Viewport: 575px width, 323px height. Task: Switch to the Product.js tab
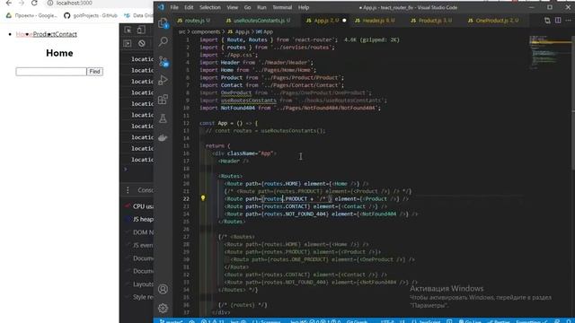click(x=432, y=21)
